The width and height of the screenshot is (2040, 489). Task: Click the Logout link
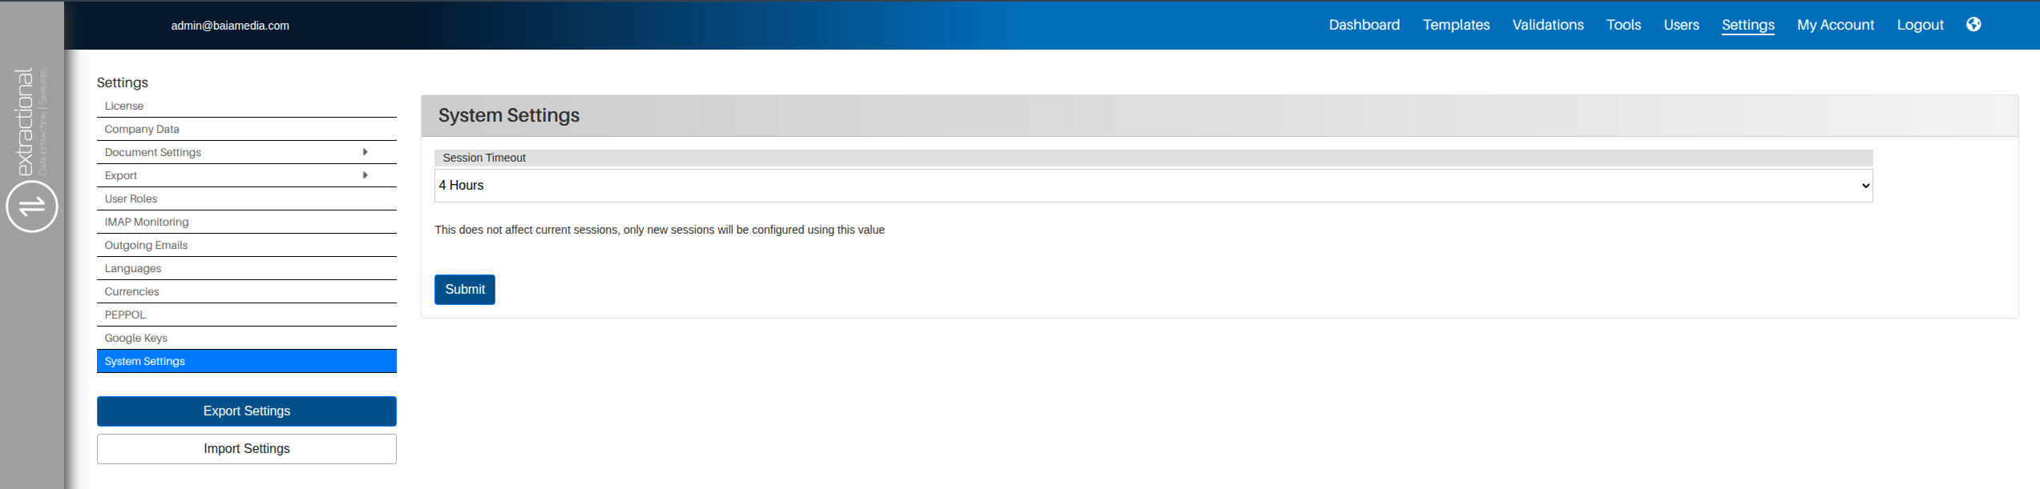[x=1920, y=25]
